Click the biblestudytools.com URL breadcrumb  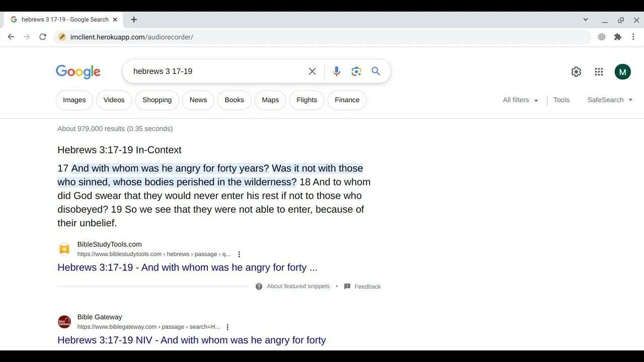[x=154, y=254]
